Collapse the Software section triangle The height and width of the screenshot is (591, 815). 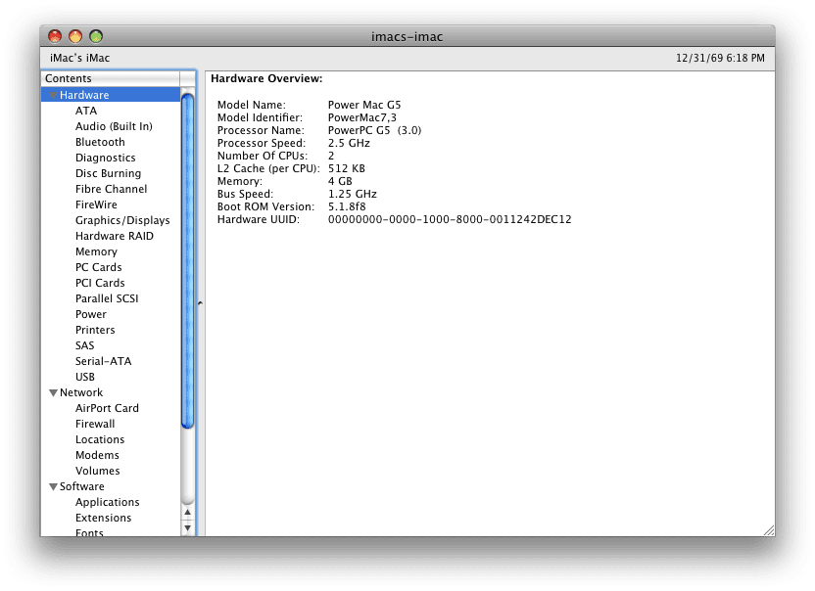[53, 487]
